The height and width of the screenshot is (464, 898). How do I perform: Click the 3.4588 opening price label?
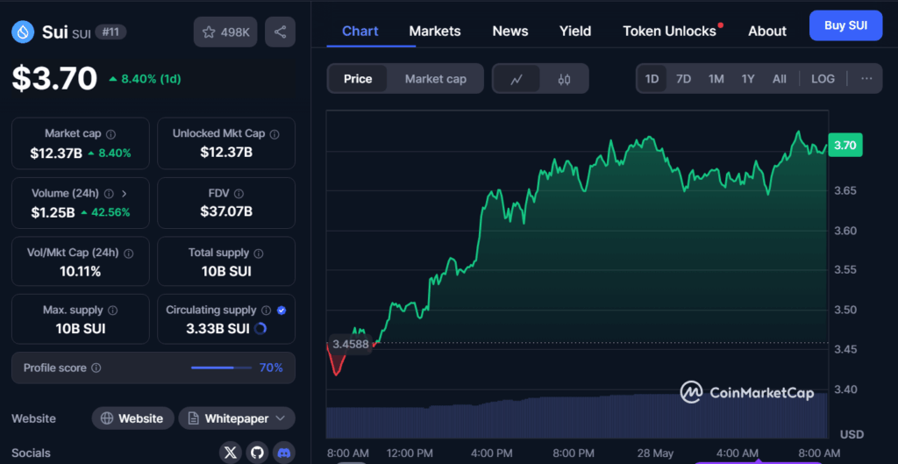[x=349, y=345]
